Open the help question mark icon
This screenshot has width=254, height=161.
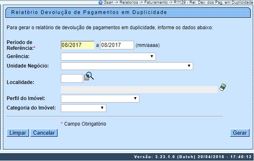(101, 2)
